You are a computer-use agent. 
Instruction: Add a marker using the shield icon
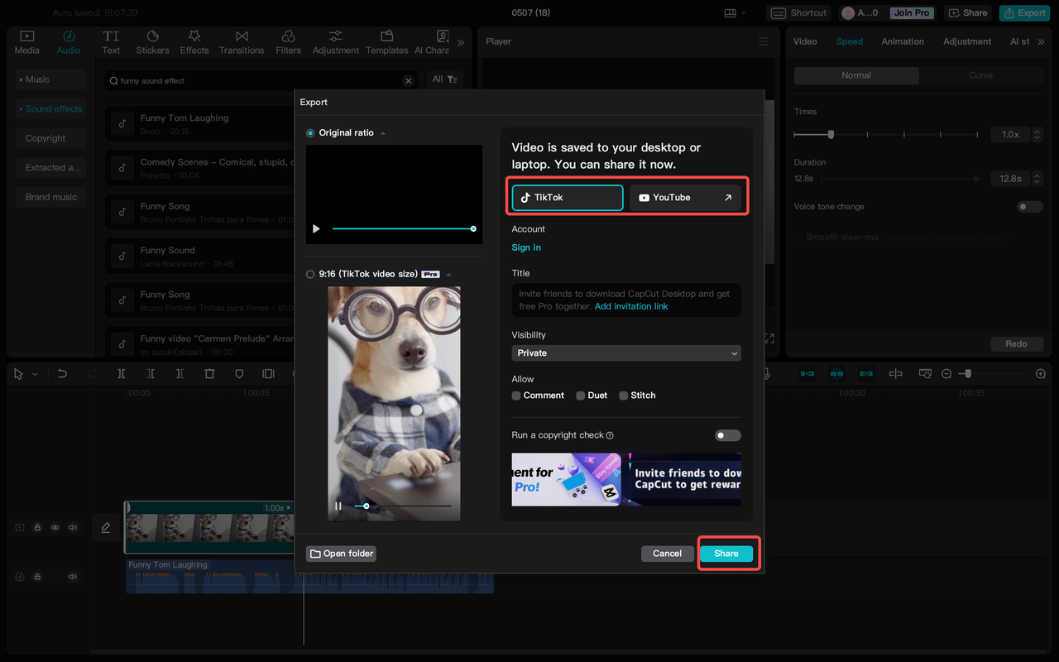[x=239, y=374]
